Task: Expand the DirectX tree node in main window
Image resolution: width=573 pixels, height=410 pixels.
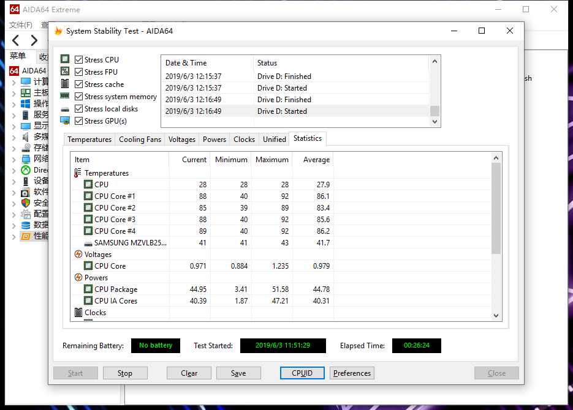Action: (14, 171)
